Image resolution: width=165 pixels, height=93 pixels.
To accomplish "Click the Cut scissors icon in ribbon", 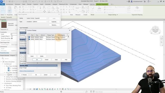I will pyautogui.click(x=20, y=7).
